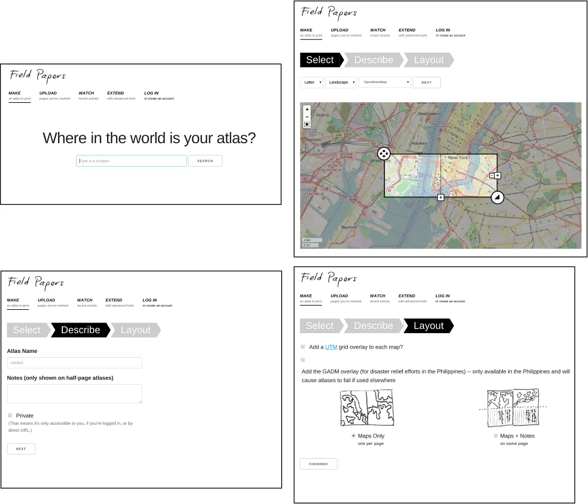Screen dimensions: 588x504
Task: Open MAKE on the Layout step page
Action: (x=311, y=299)
